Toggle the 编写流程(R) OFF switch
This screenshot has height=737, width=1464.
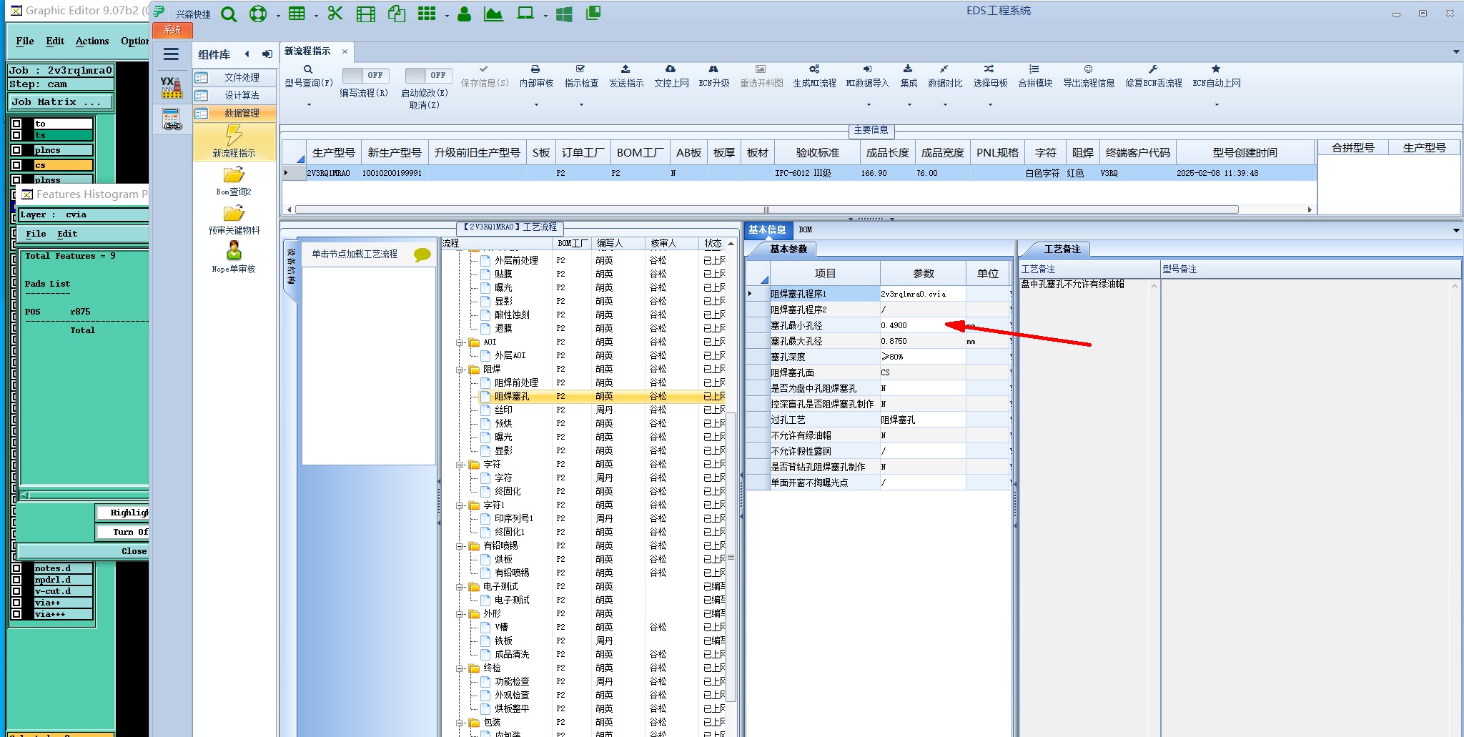[x=365, y=75]
